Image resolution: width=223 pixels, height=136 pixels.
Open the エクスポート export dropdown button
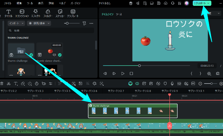202,3
